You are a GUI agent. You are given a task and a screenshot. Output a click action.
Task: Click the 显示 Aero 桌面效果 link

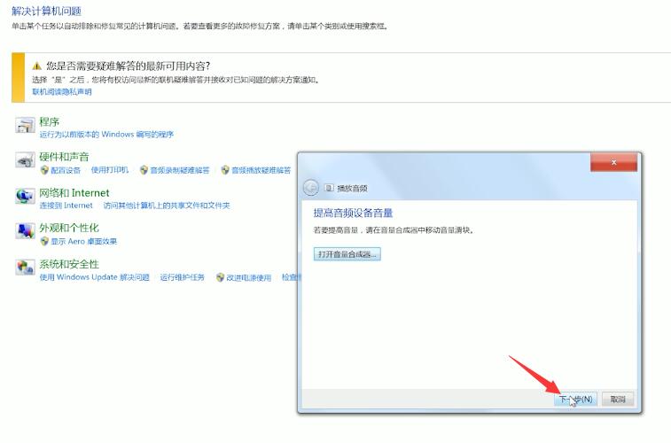[84, 241]
